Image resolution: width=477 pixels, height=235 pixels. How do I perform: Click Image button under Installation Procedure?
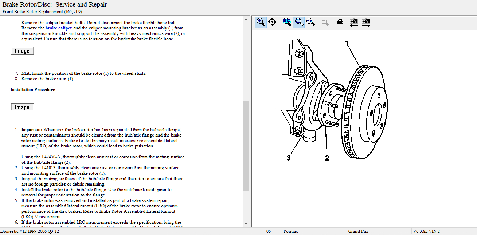click(x=22, y=108)
